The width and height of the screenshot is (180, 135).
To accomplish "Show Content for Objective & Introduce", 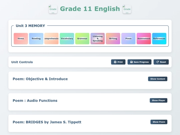I will tap(158, 79).
